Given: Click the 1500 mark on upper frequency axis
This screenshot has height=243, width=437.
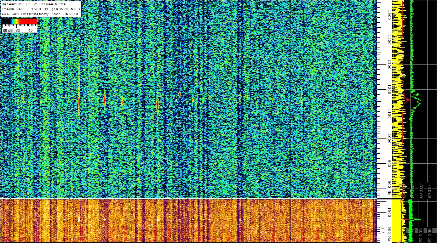Looking at the screenshot, I should coord(389,15).
